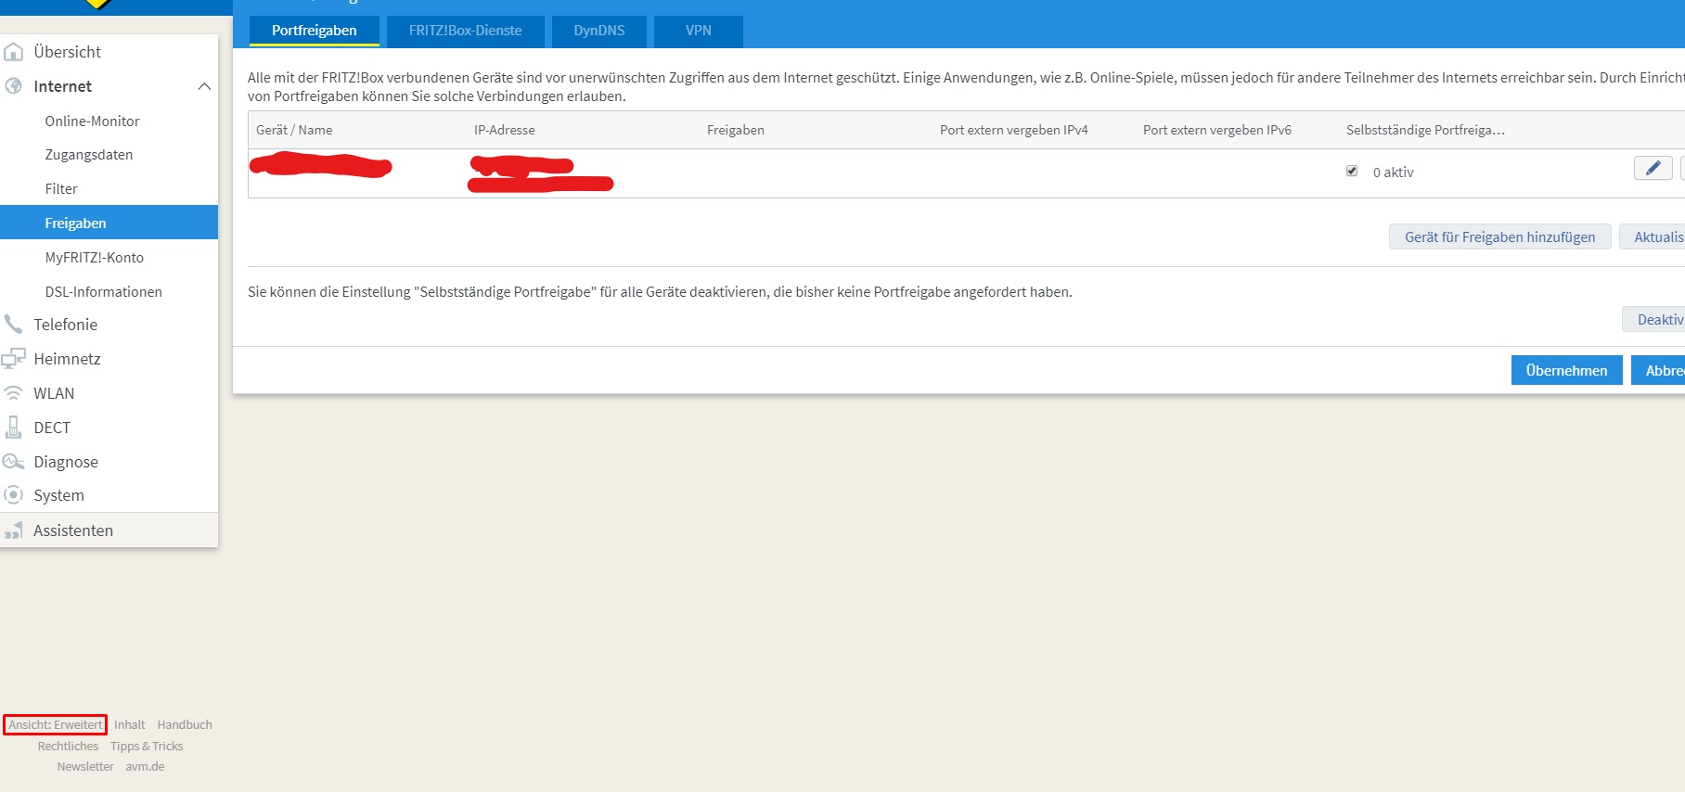Click the IP-Adresse column header
The width and height of the screenshot is (1685, 792).
[x=505, y=130]
